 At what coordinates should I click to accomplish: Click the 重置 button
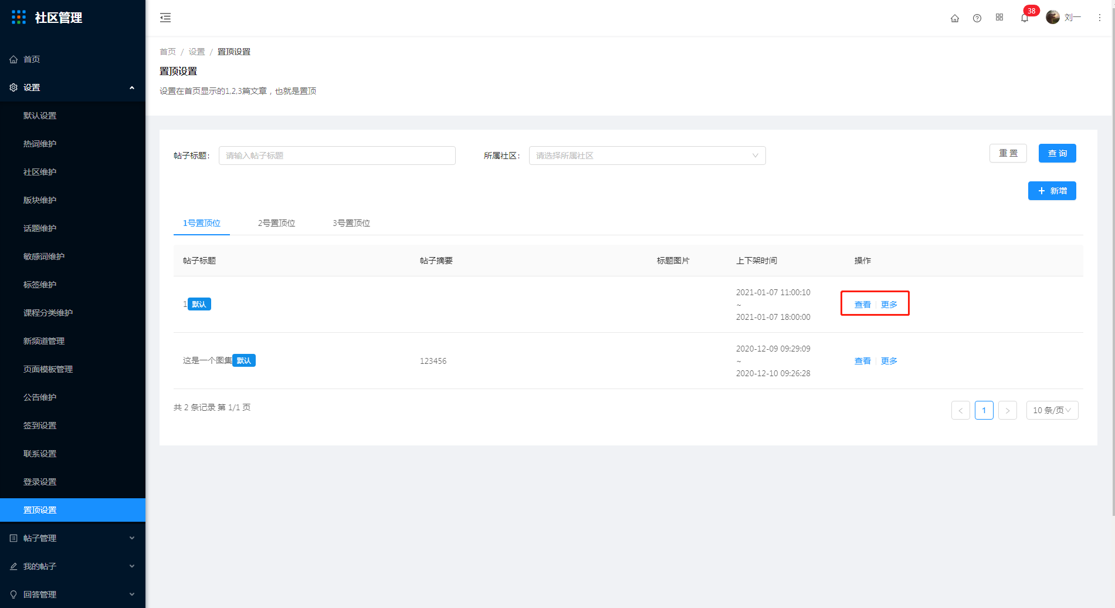(1008, 153)
